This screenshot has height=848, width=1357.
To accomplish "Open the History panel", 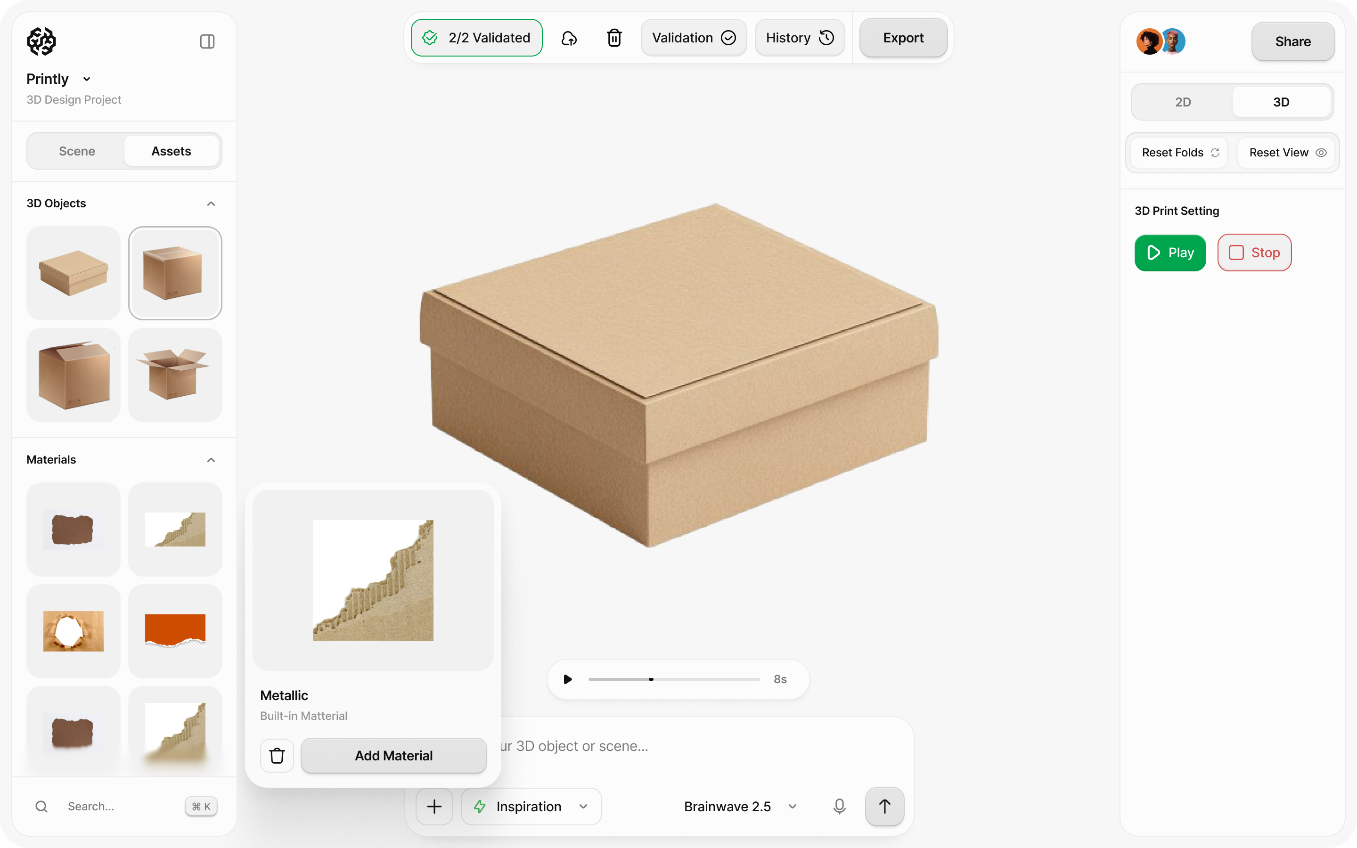I will tap(799, 38).
